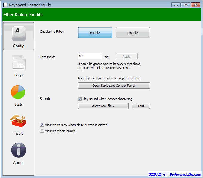This screenshot has height=178, width=203.
Task: Open Keyboard Control Panel
Action: 114,86
